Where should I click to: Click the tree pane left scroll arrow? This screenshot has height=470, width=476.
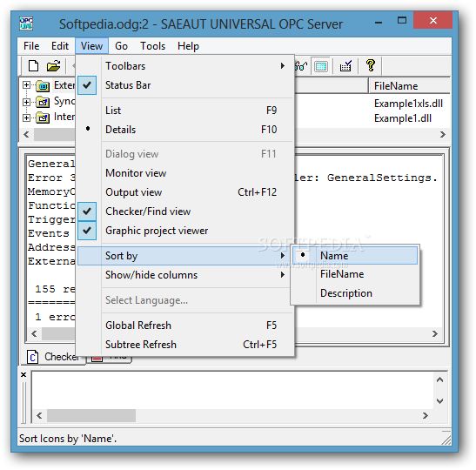pos(26,135)
